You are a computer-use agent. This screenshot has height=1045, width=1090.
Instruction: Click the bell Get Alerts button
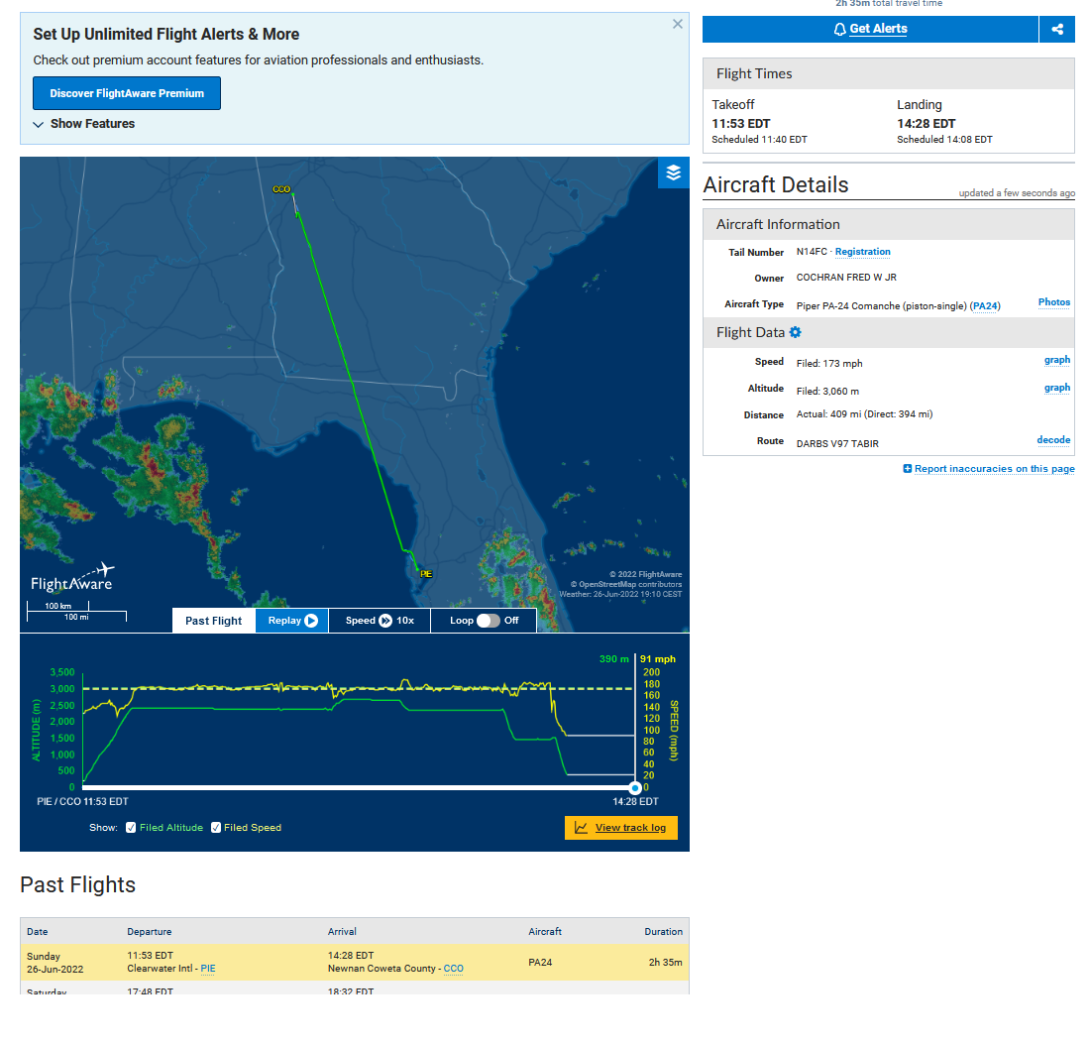(870, 30)
